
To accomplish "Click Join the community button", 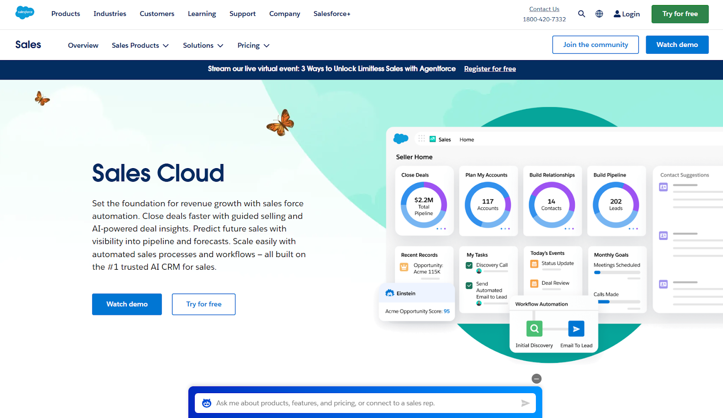I will click(596, 45).
